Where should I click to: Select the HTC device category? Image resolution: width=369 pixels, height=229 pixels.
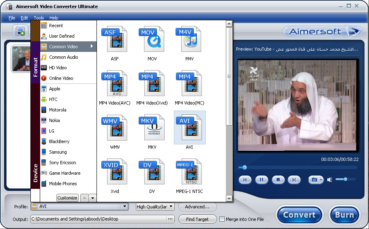[68, 99]
